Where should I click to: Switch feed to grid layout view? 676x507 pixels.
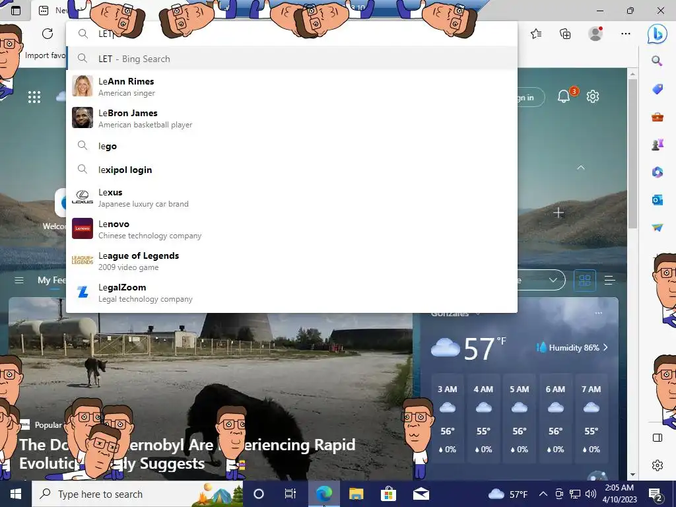(x=585, y=281)
